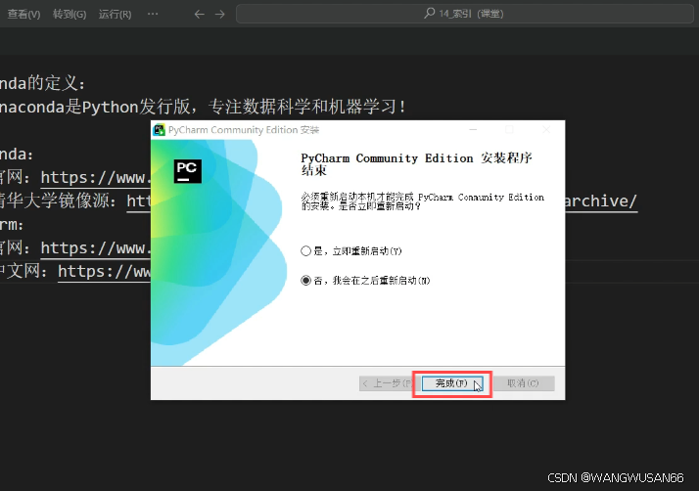Open the first 官网 https://www. link
699x491 pixels.
point(95,178)
